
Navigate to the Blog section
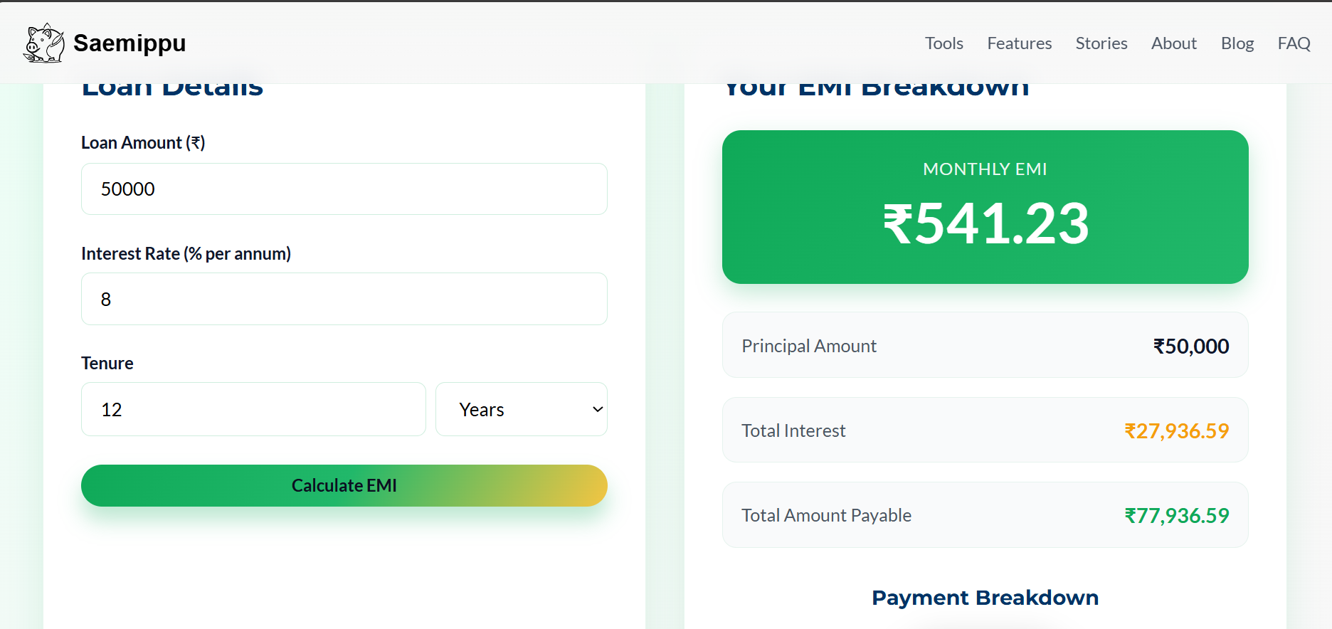click(1237, 43)
